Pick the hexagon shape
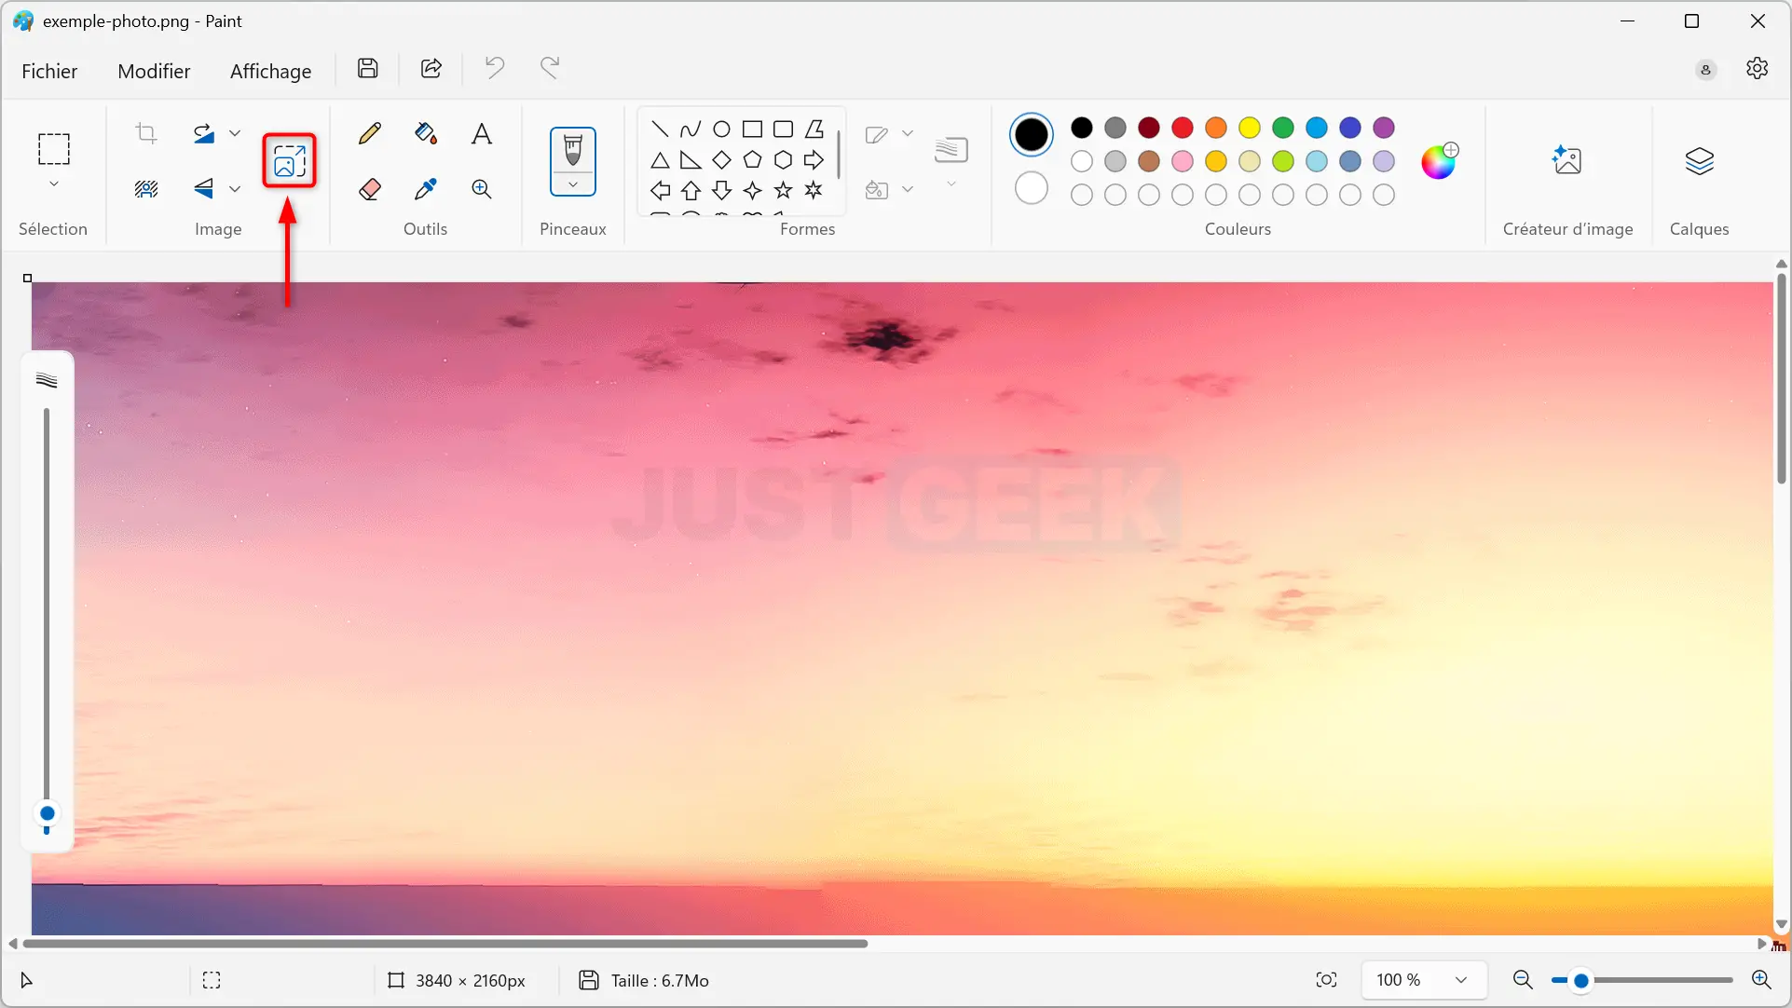 [x=783, y=160]
